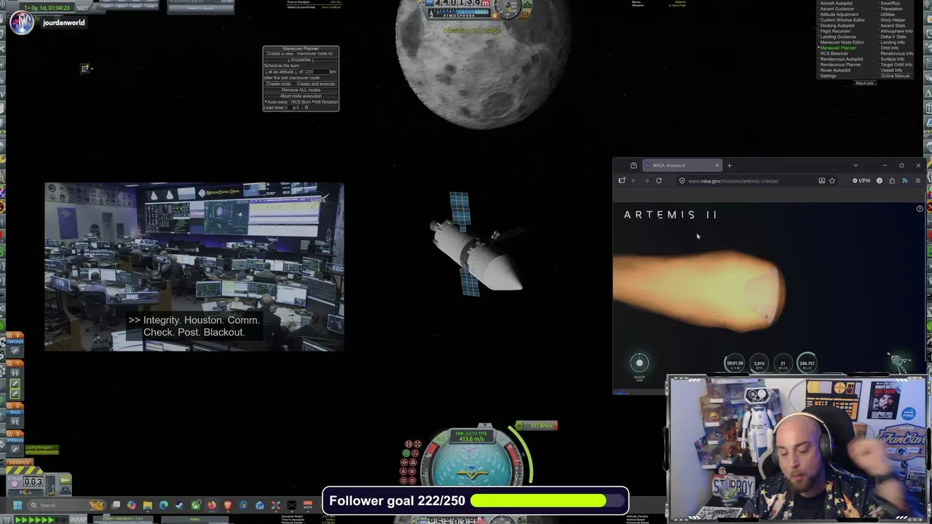This screenshot has width=932, height=524.
Task: Open the VPN button in browser
Action: [861, 180]
